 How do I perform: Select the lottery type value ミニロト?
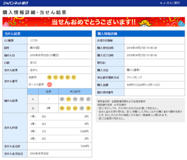point(34,40)
